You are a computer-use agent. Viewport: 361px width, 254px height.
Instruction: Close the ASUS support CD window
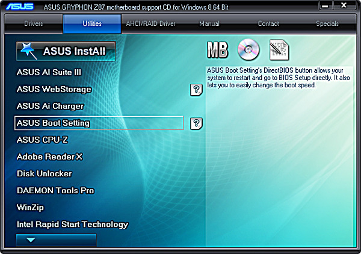(x=344, y=5)
